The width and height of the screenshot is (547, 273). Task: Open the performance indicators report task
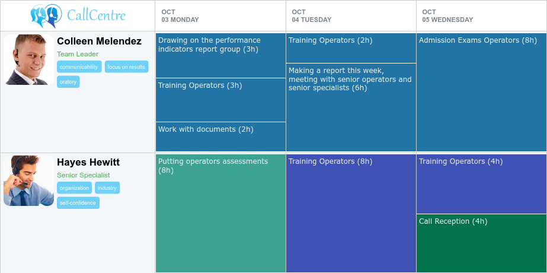pyautogui.click(x=220, y=55)
